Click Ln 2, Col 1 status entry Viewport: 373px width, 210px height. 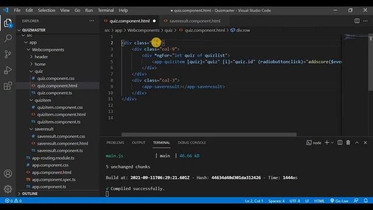point(254,201)
